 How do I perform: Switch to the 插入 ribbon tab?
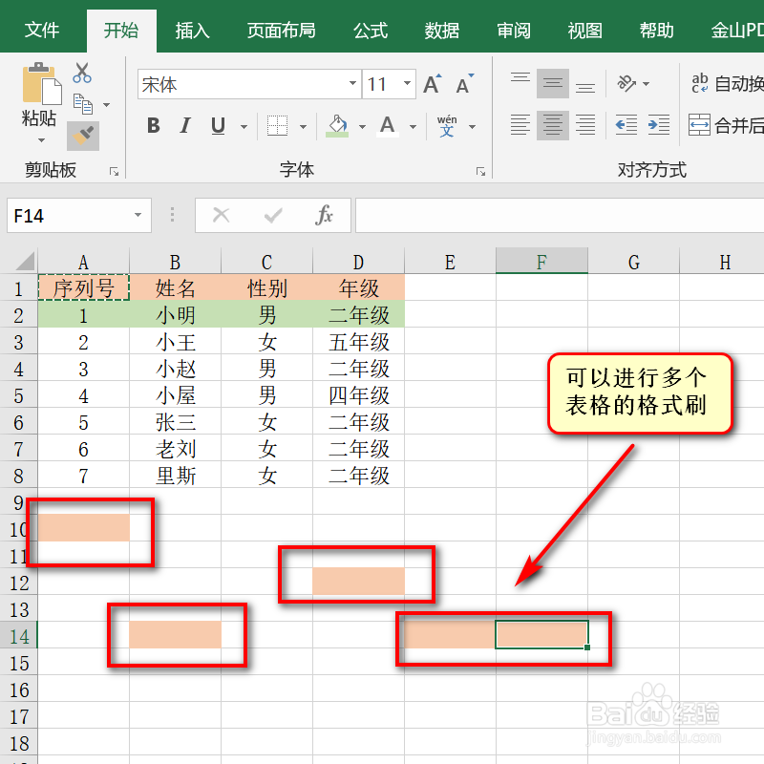pos(192,30)
